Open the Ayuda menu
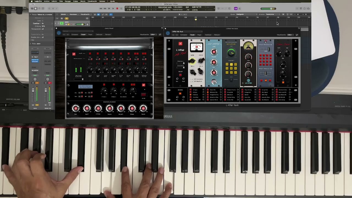352x198 pixels. [x=112, y=1]
